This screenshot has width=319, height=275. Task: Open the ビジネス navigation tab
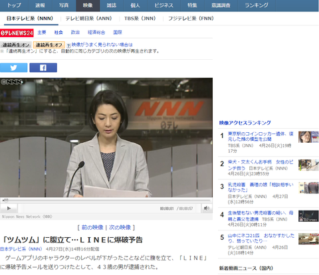tap(164, 5)
